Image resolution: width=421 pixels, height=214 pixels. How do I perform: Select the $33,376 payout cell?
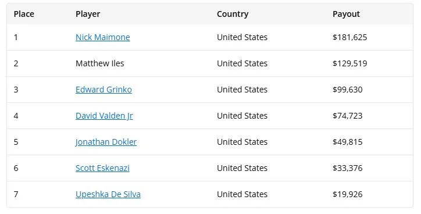[x=347, y=168]
